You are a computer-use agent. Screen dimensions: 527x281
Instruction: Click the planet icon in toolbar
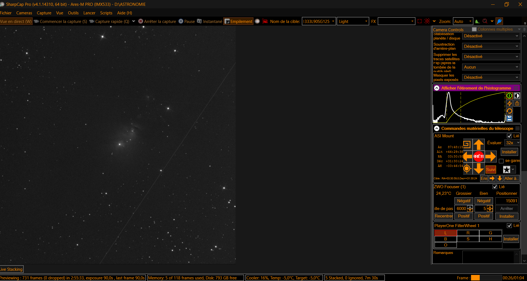coord(257,21)
